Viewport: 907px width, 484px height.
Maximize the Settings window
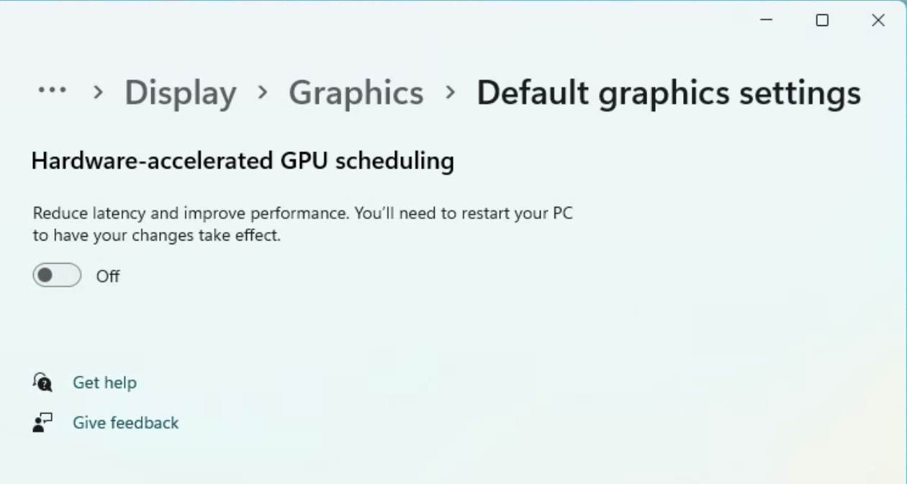822,20
